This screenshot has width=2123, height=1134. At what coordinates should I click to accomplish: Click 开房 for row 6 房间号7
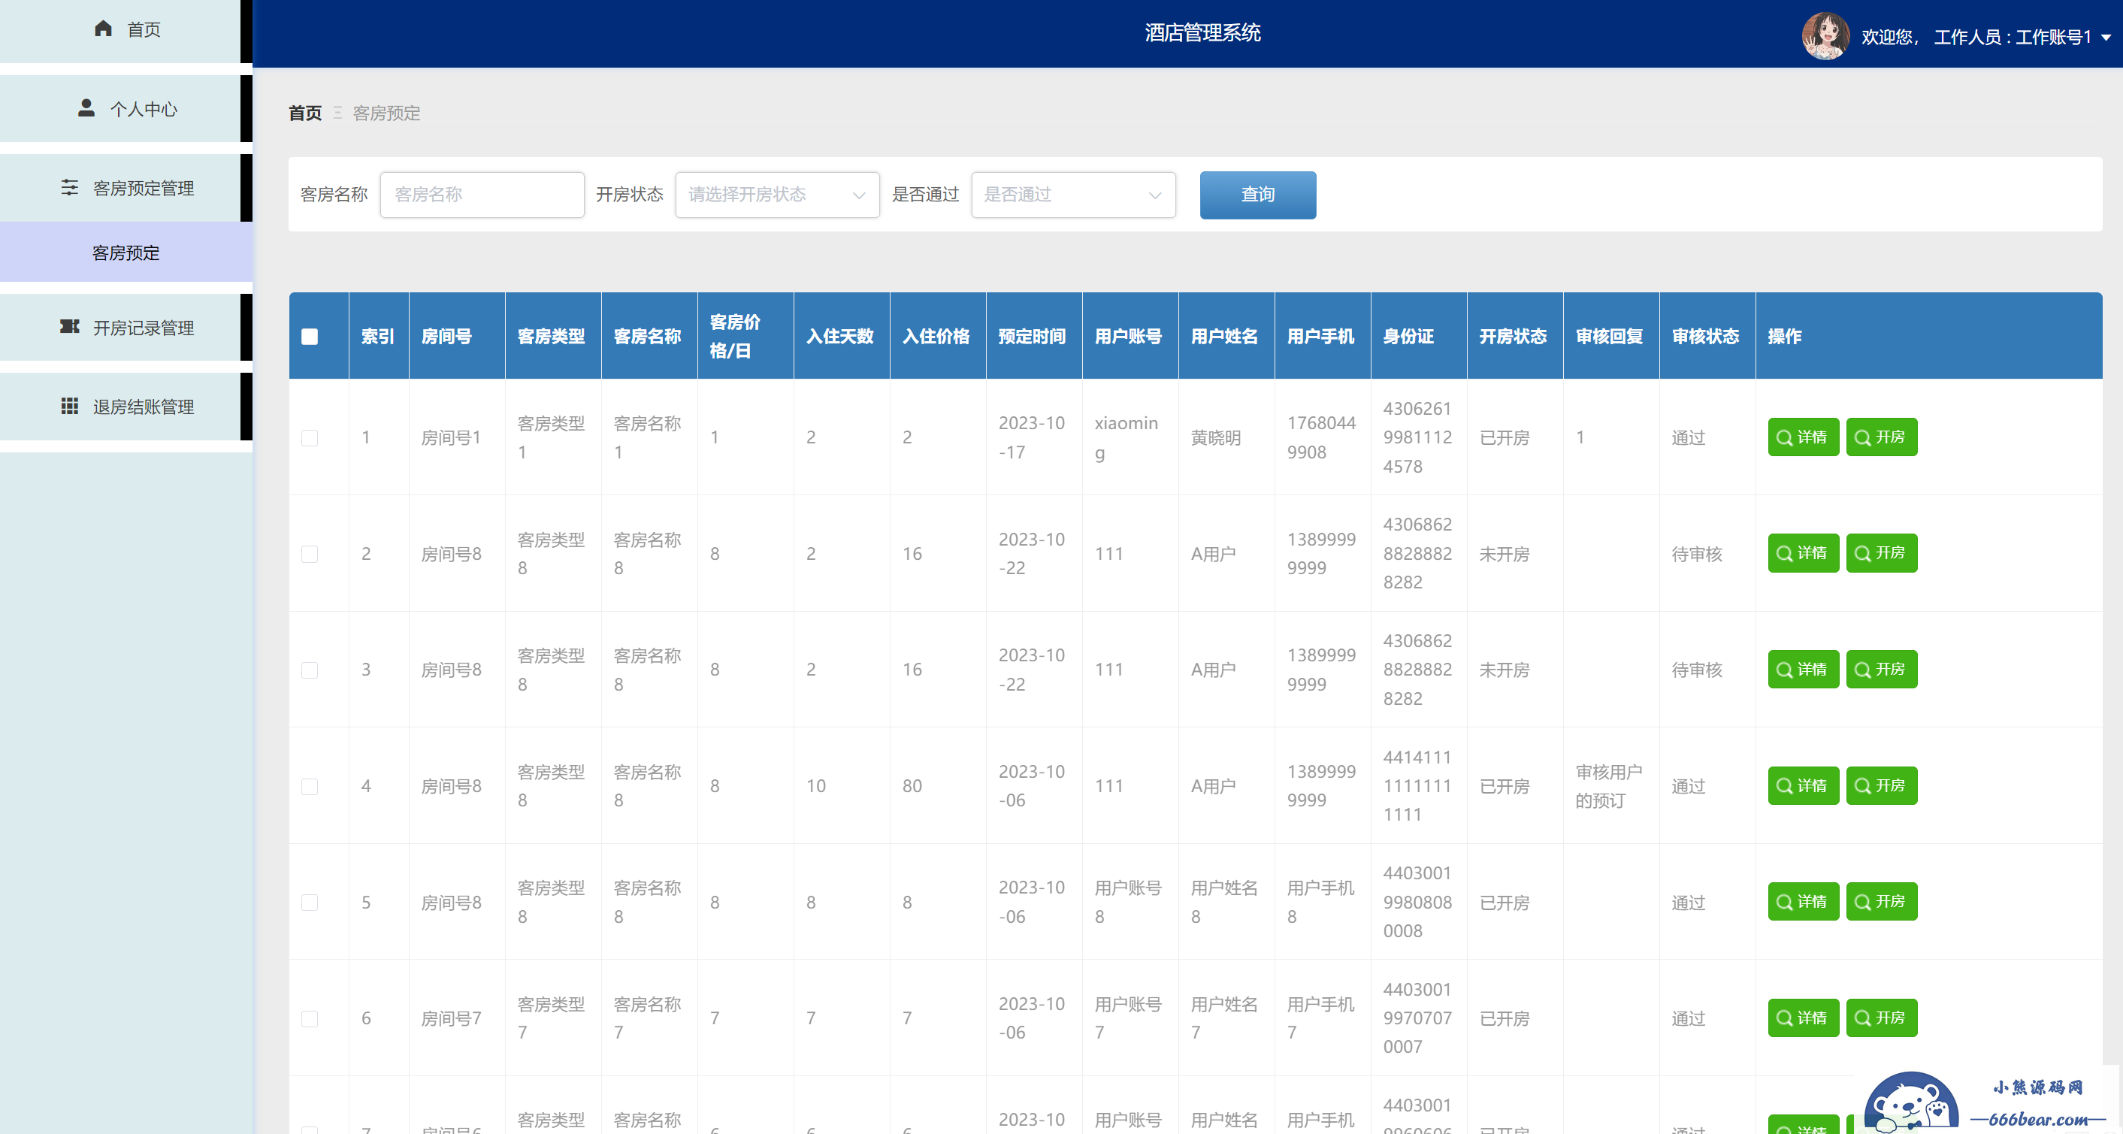pos(1882,1018)
